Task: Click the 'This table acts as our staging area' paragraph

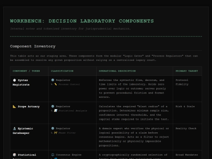Action: (x=104, y=58)
